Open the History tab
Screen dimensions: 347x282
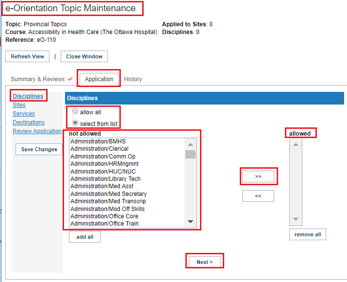tap(133, 79)
